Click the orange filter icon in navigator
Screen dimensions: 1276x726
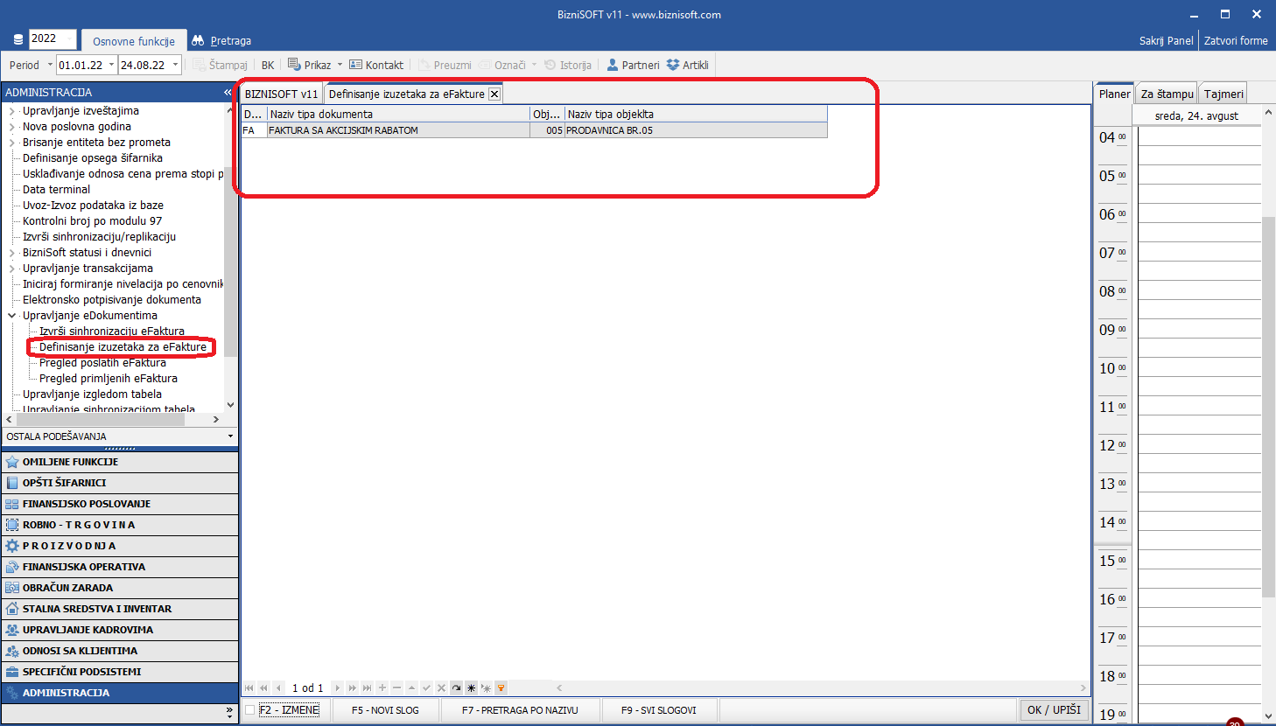(x=501, y=688)
